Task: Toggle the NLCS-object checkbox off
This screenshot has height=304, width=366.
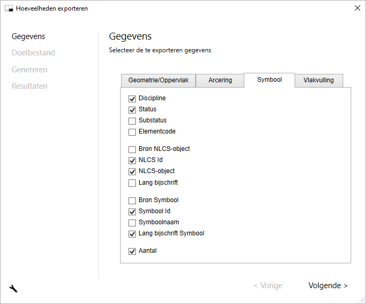Action: tap(132, 172)
